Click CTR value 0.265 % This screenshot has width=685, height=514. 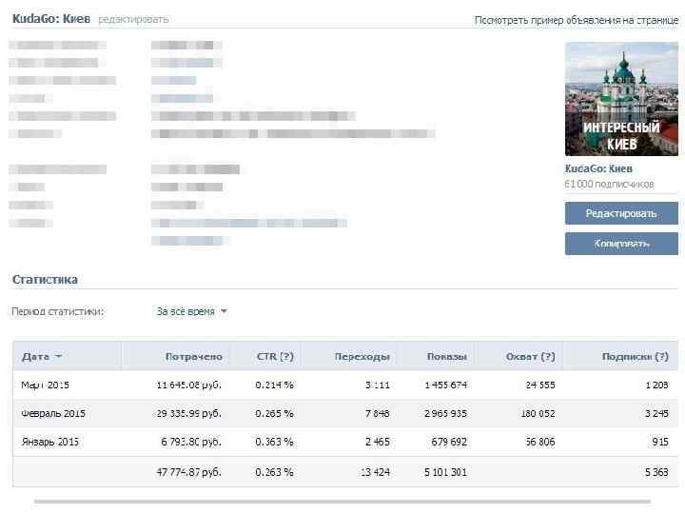(x=274, y=413)
